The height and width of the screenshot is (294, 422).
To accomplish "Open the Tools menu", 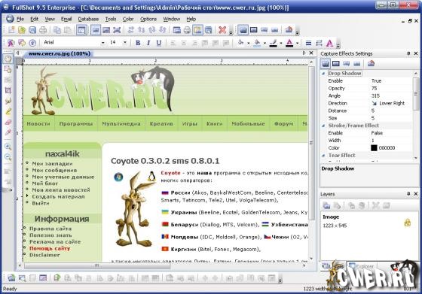I will point(111,19).
